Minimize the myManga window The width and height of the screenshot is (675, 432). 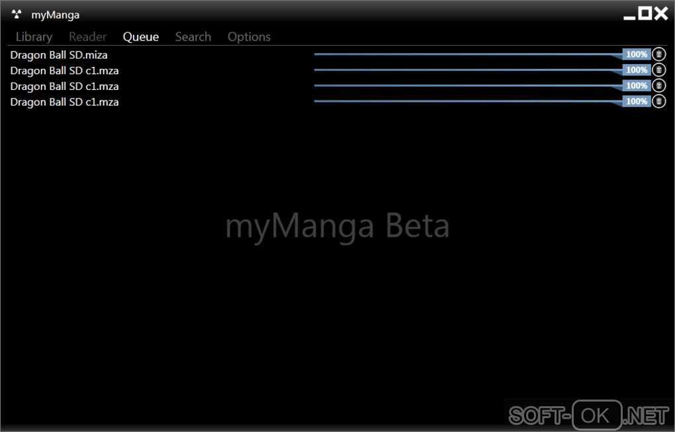(x=629, y=17)
